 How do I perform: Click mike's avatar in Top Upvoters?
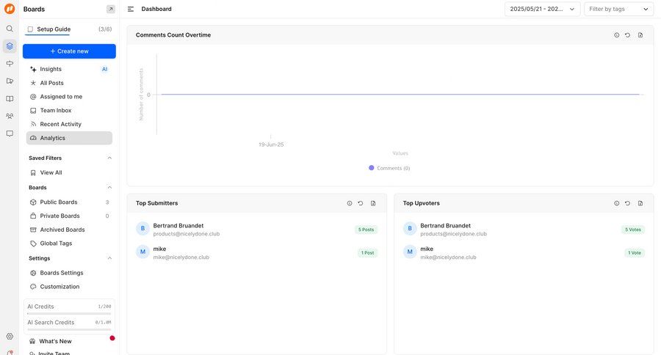(x=410, y=252)
